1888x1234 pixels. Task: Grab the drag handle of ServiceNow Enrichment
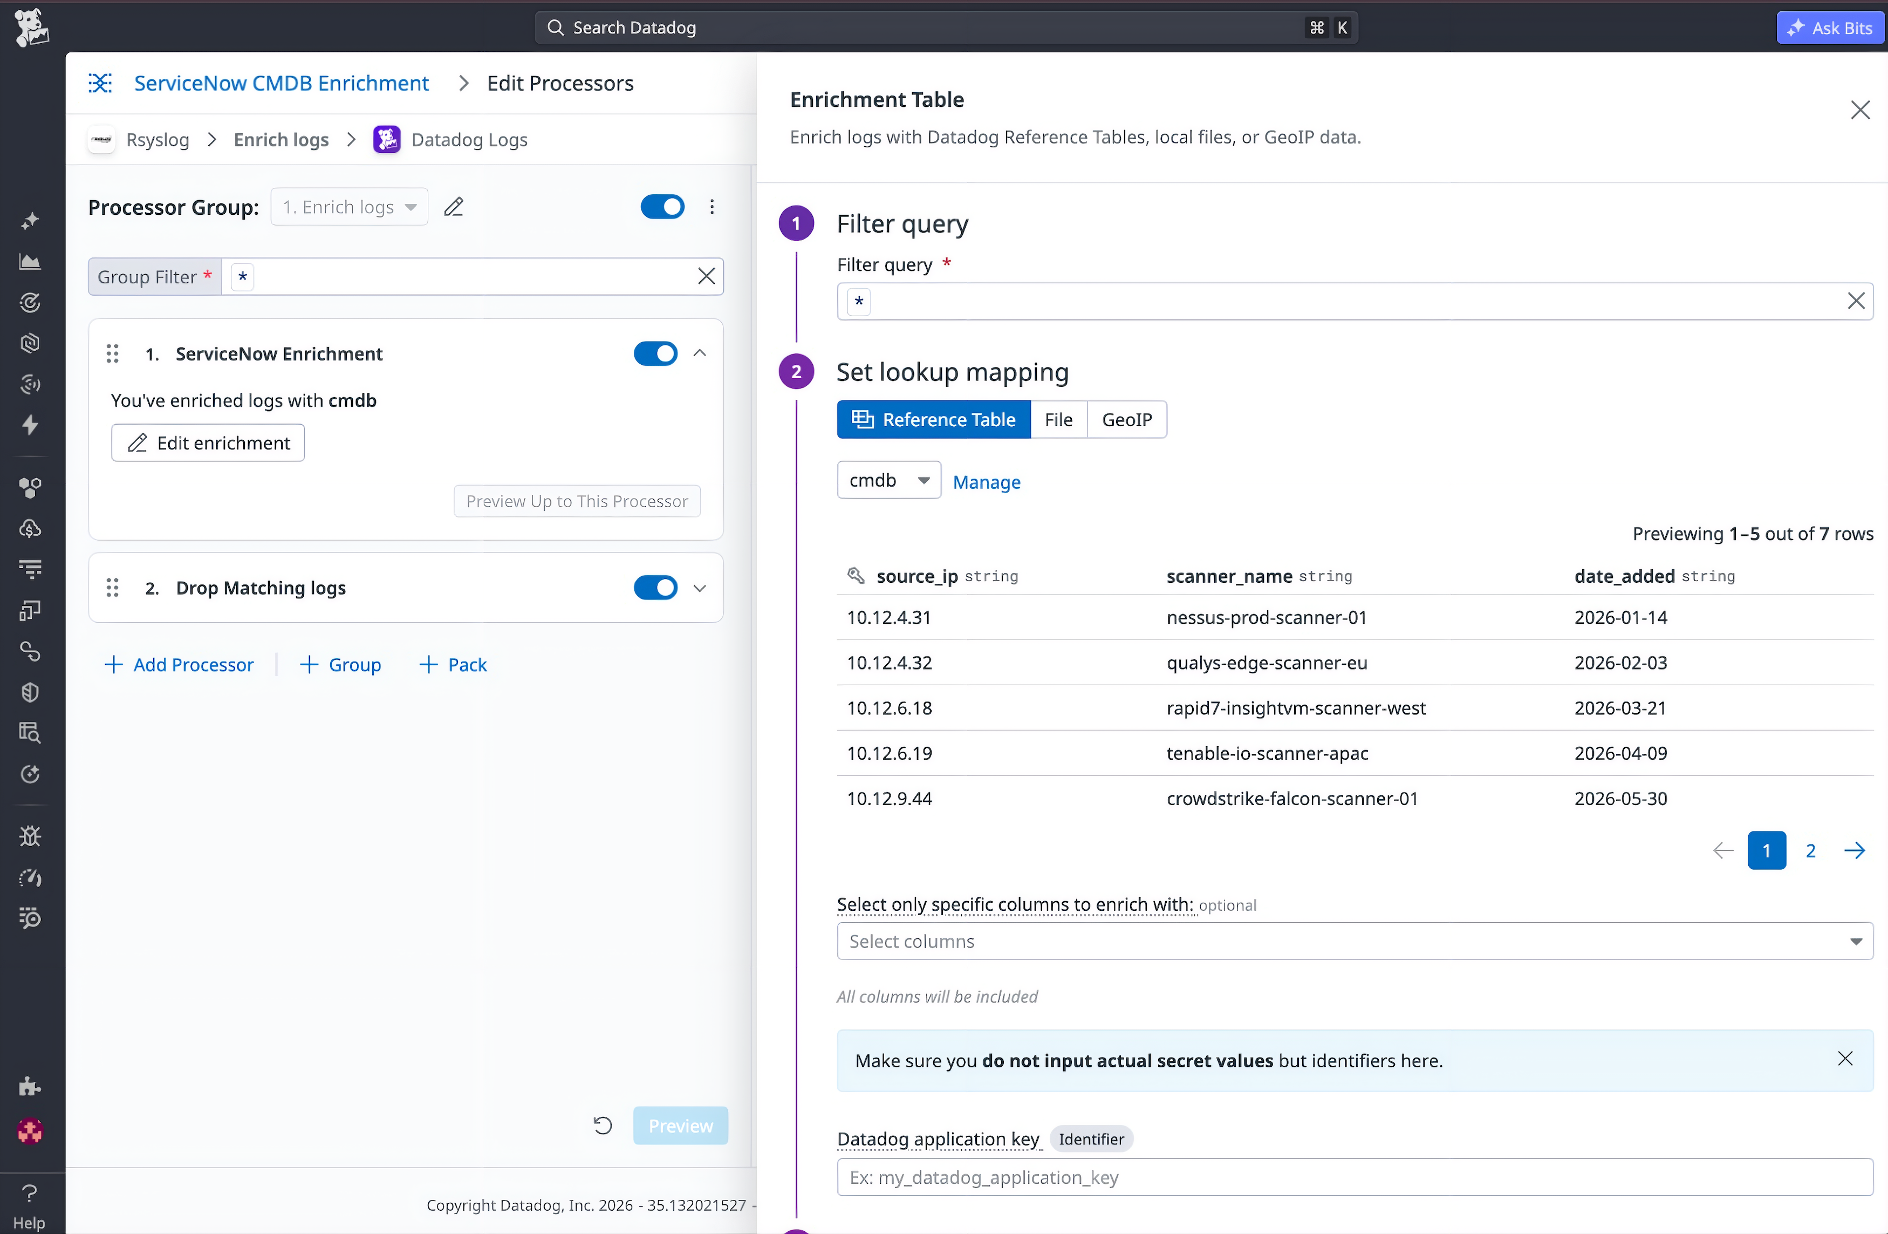(113, 354)
